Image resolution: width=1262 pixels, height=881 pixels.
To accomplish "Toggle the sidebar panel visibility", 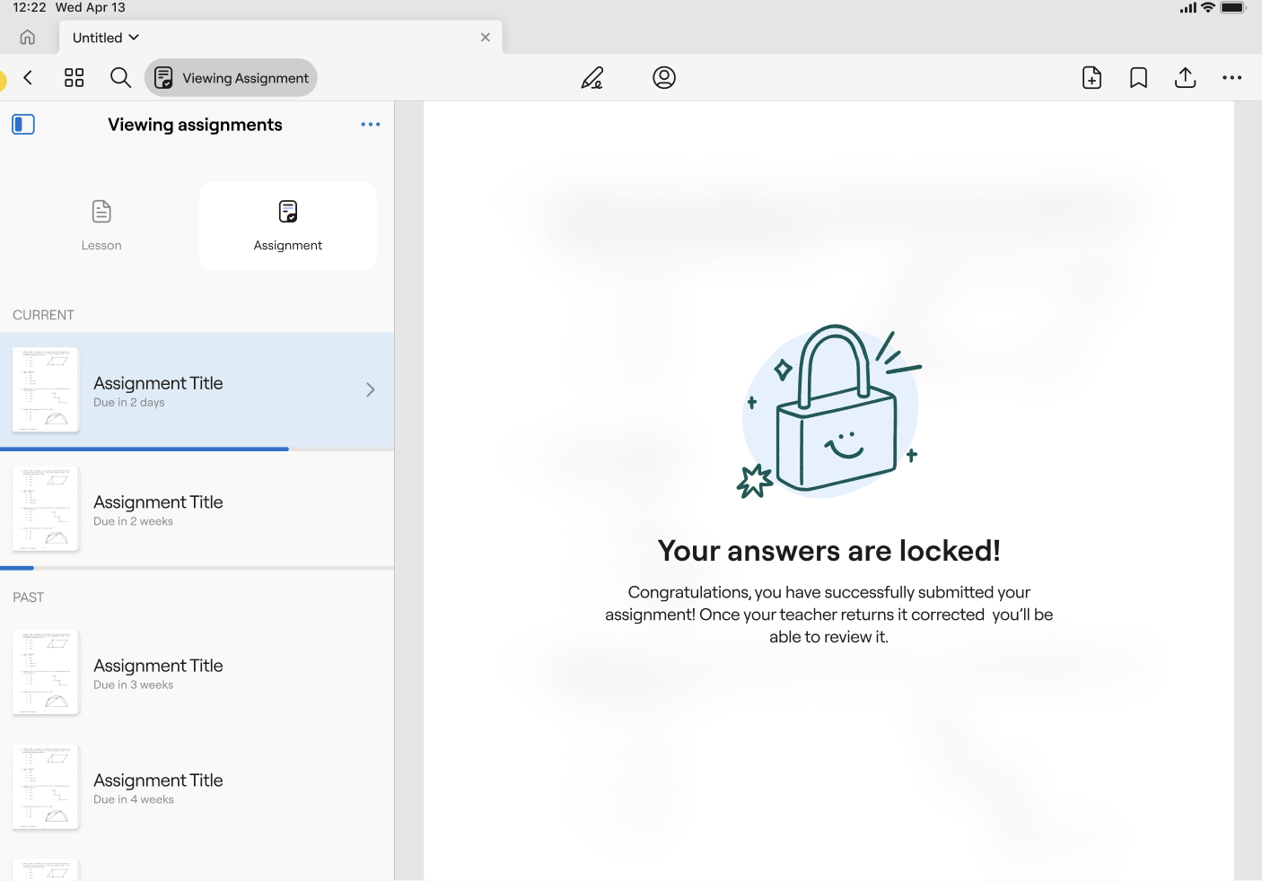I will [x=23, y=125].
